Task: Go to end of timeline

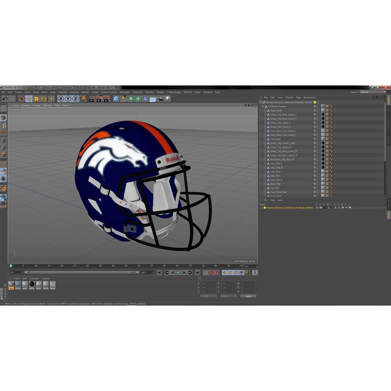Action: pyautogui.click(x=198, y=273)
